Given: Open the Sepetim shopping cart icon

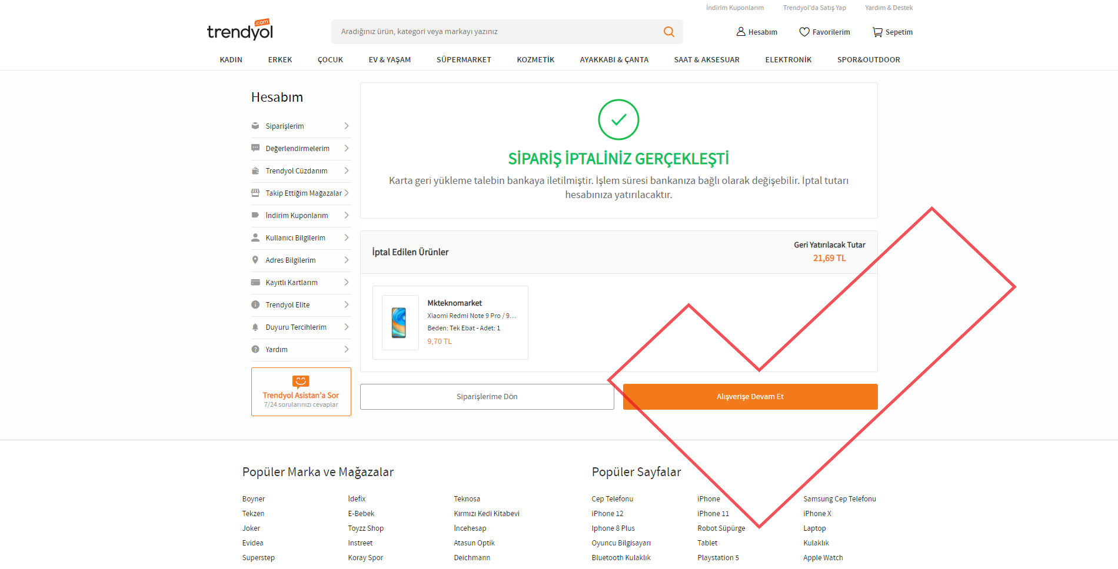Looking at the screenshot, I should coord(877,32).
